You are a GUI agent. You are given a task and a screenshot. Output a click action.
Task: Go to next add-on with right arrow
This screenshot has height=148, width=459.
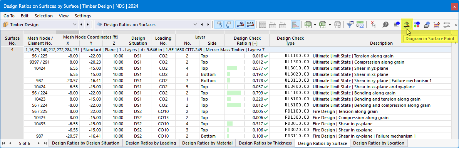tap(87, 25)
